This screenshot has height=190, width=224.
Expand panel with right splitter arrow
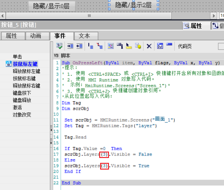pyautogui.click(x=51, y=143)
